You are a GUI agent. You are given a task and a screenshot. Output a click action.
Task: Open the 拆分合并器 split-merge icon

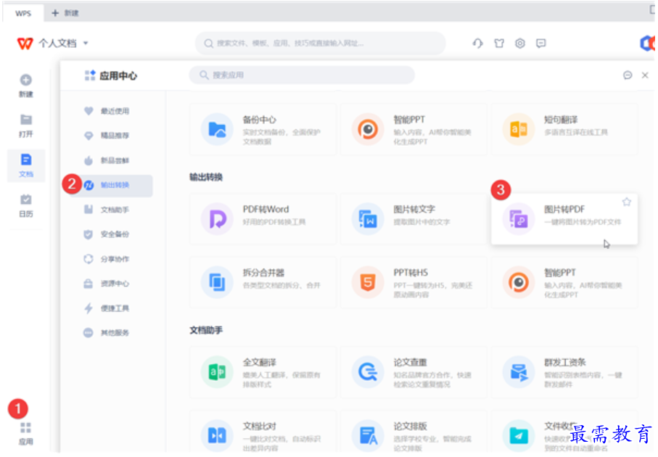217,282
